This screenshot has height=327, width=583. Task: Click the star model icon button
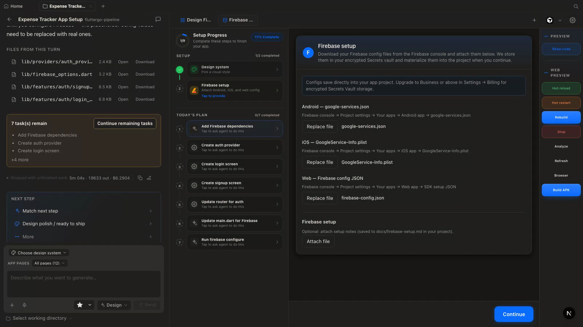[x=80, y=305]
